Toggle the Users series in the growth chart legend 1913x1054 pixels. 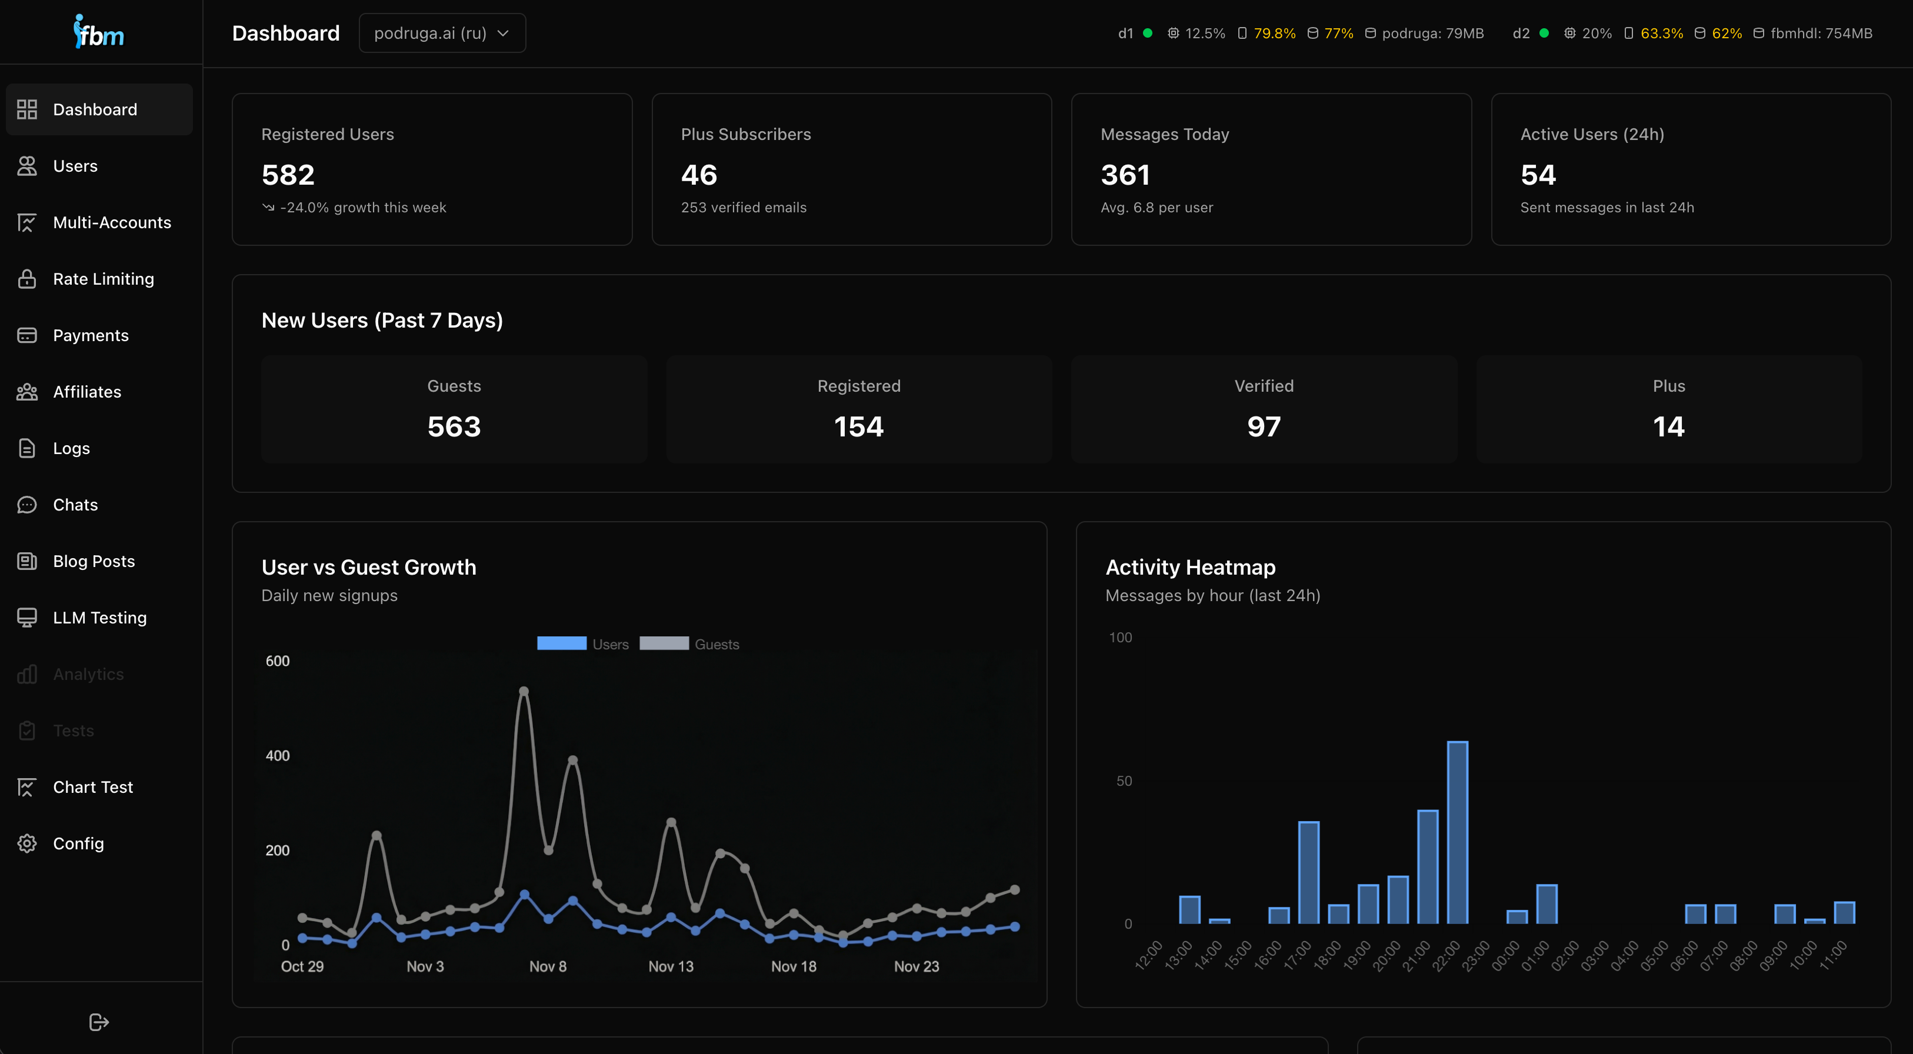point(583,643)
